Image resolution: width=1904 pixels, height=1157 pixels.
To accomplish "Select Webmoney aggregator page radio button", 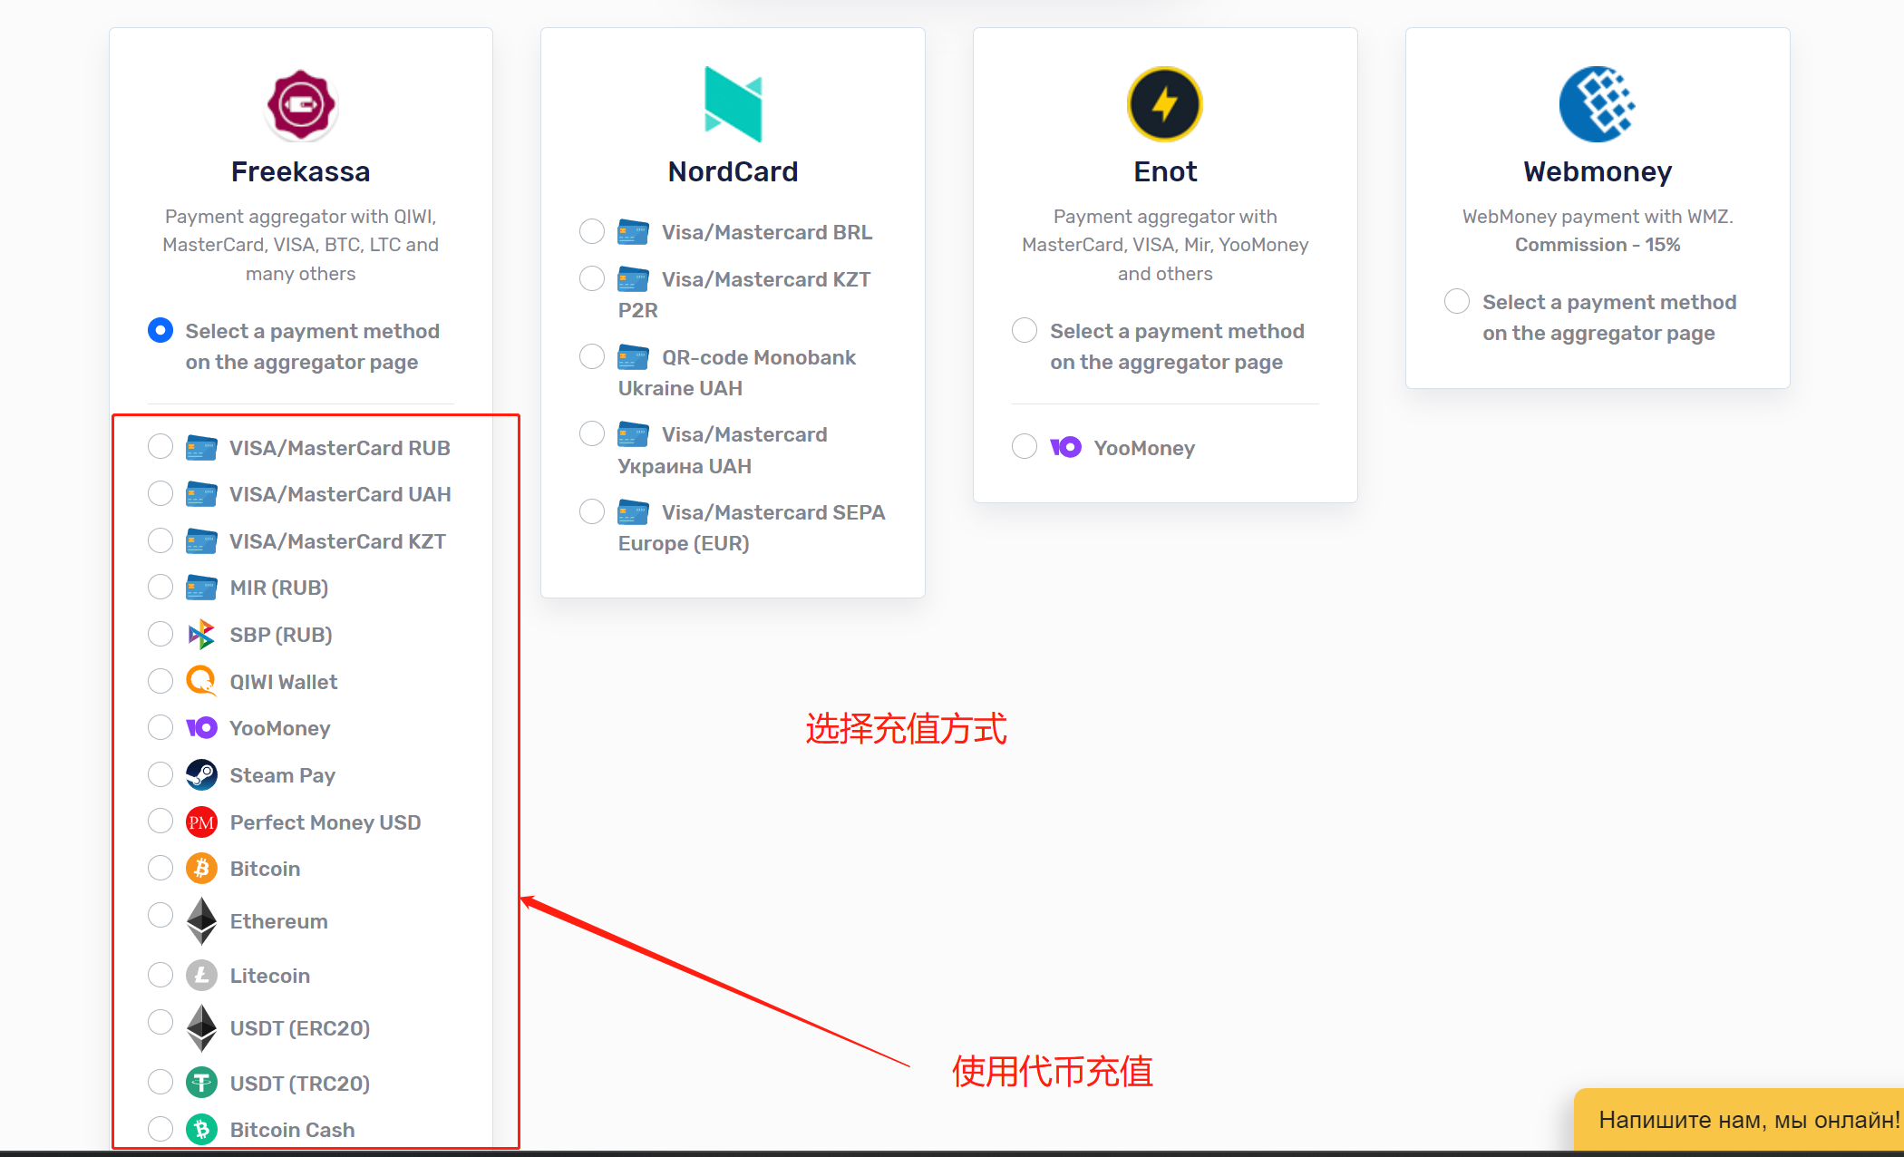I will (1457, 301).
